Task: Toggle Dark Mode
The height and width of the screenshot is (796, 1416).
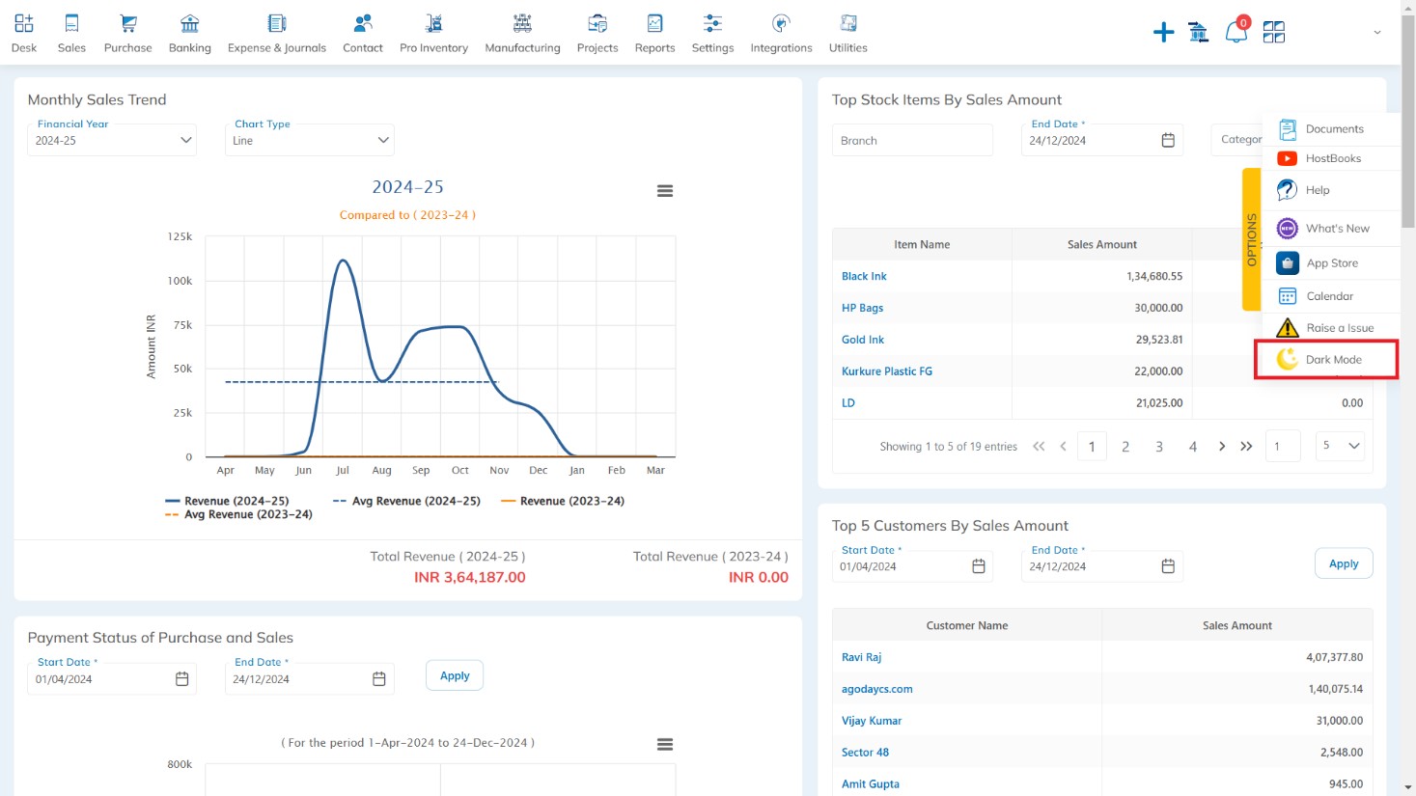Action: tap(1326, 359)
